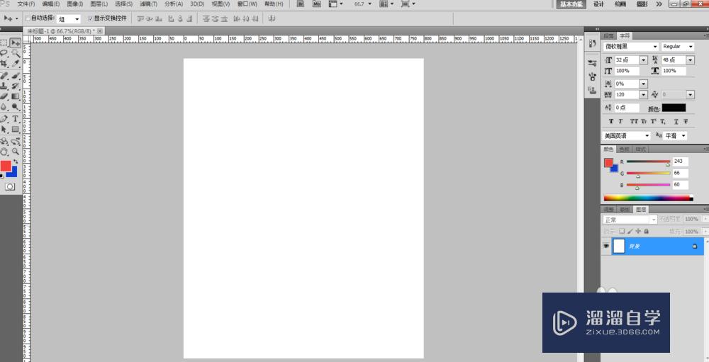
Task: Switch to the 样式 panel tab
Action: (640, 149)
